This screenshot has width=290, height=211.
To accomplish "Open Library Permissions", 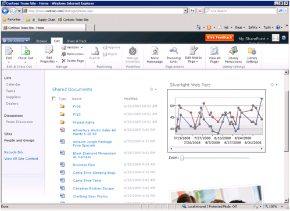I will coord(233,55).
